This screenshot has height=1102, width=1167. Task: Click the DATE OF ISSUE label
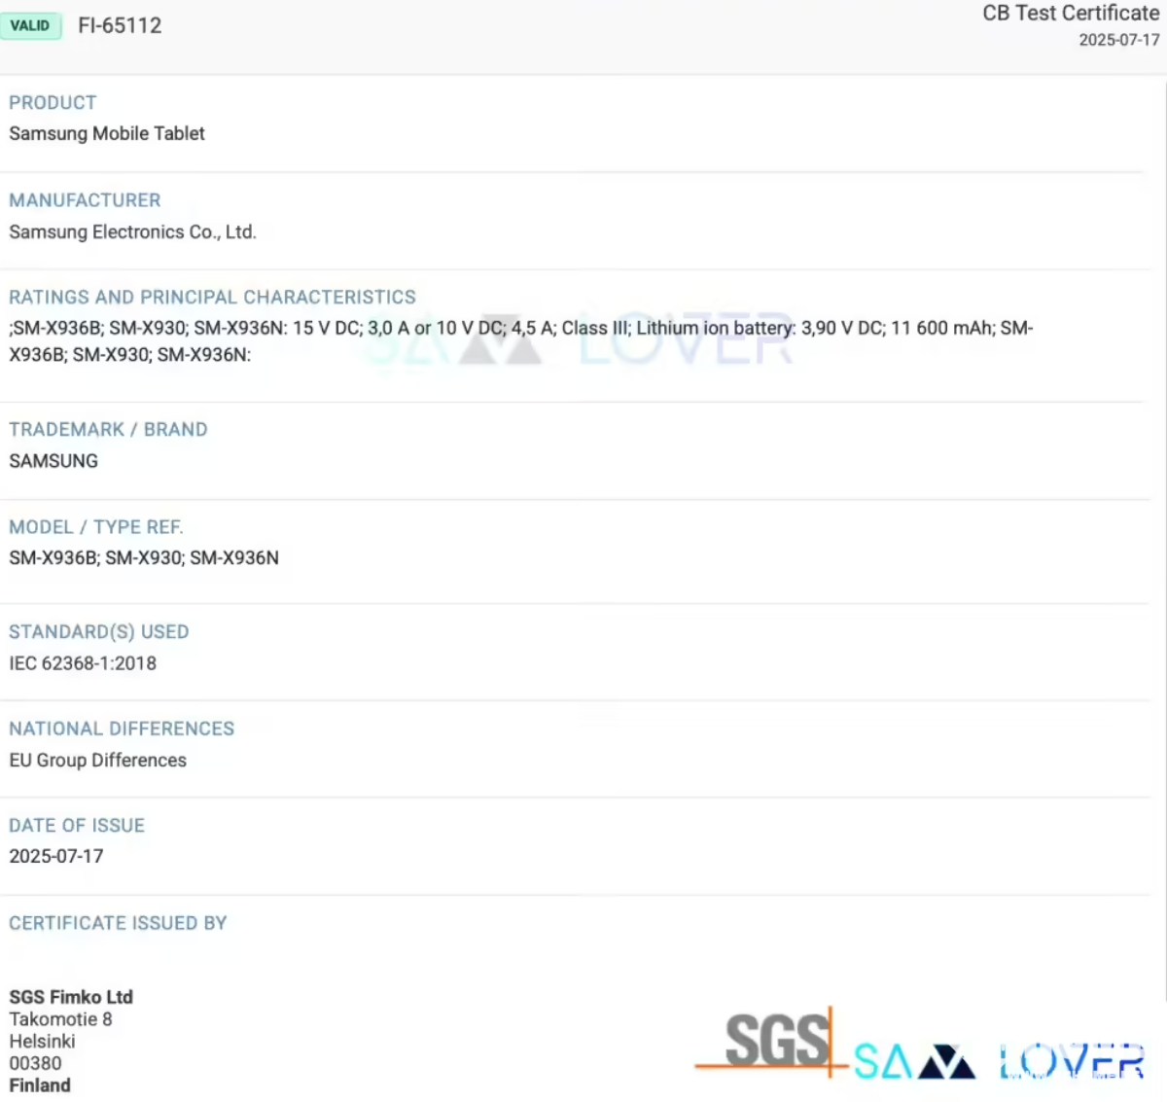(77, 825)
